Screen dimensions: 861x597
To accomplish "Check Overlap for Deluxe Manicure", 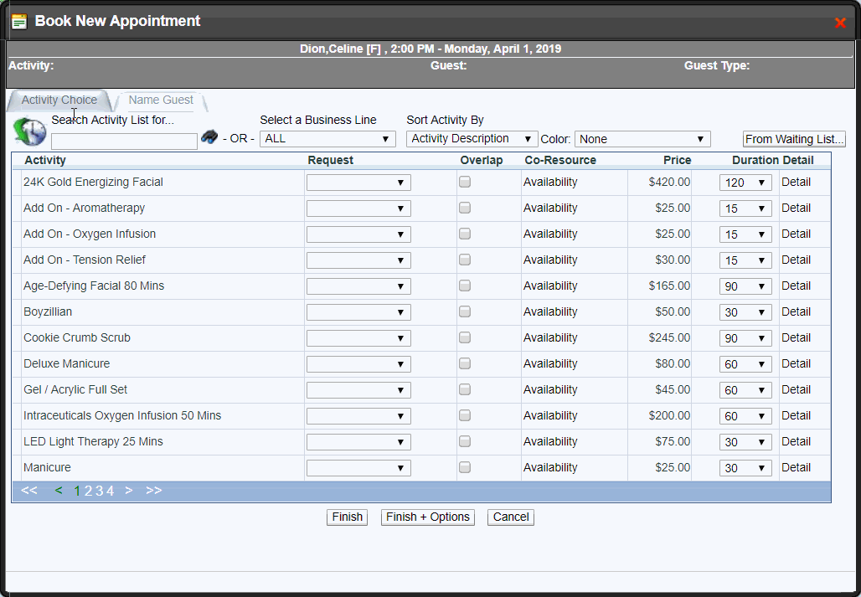I will (x=465, y=363).
